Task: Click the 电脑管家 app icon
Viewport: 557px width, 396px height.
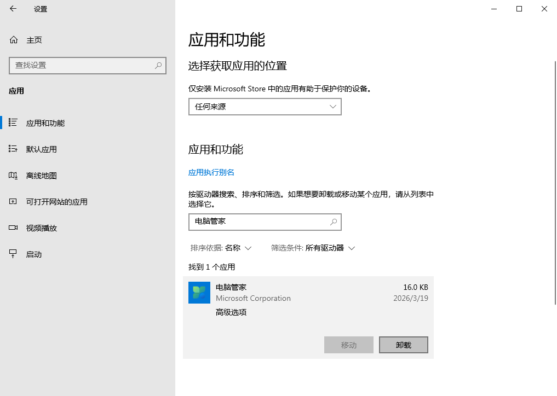Action: pyautogui.click(x=199, y=293)
